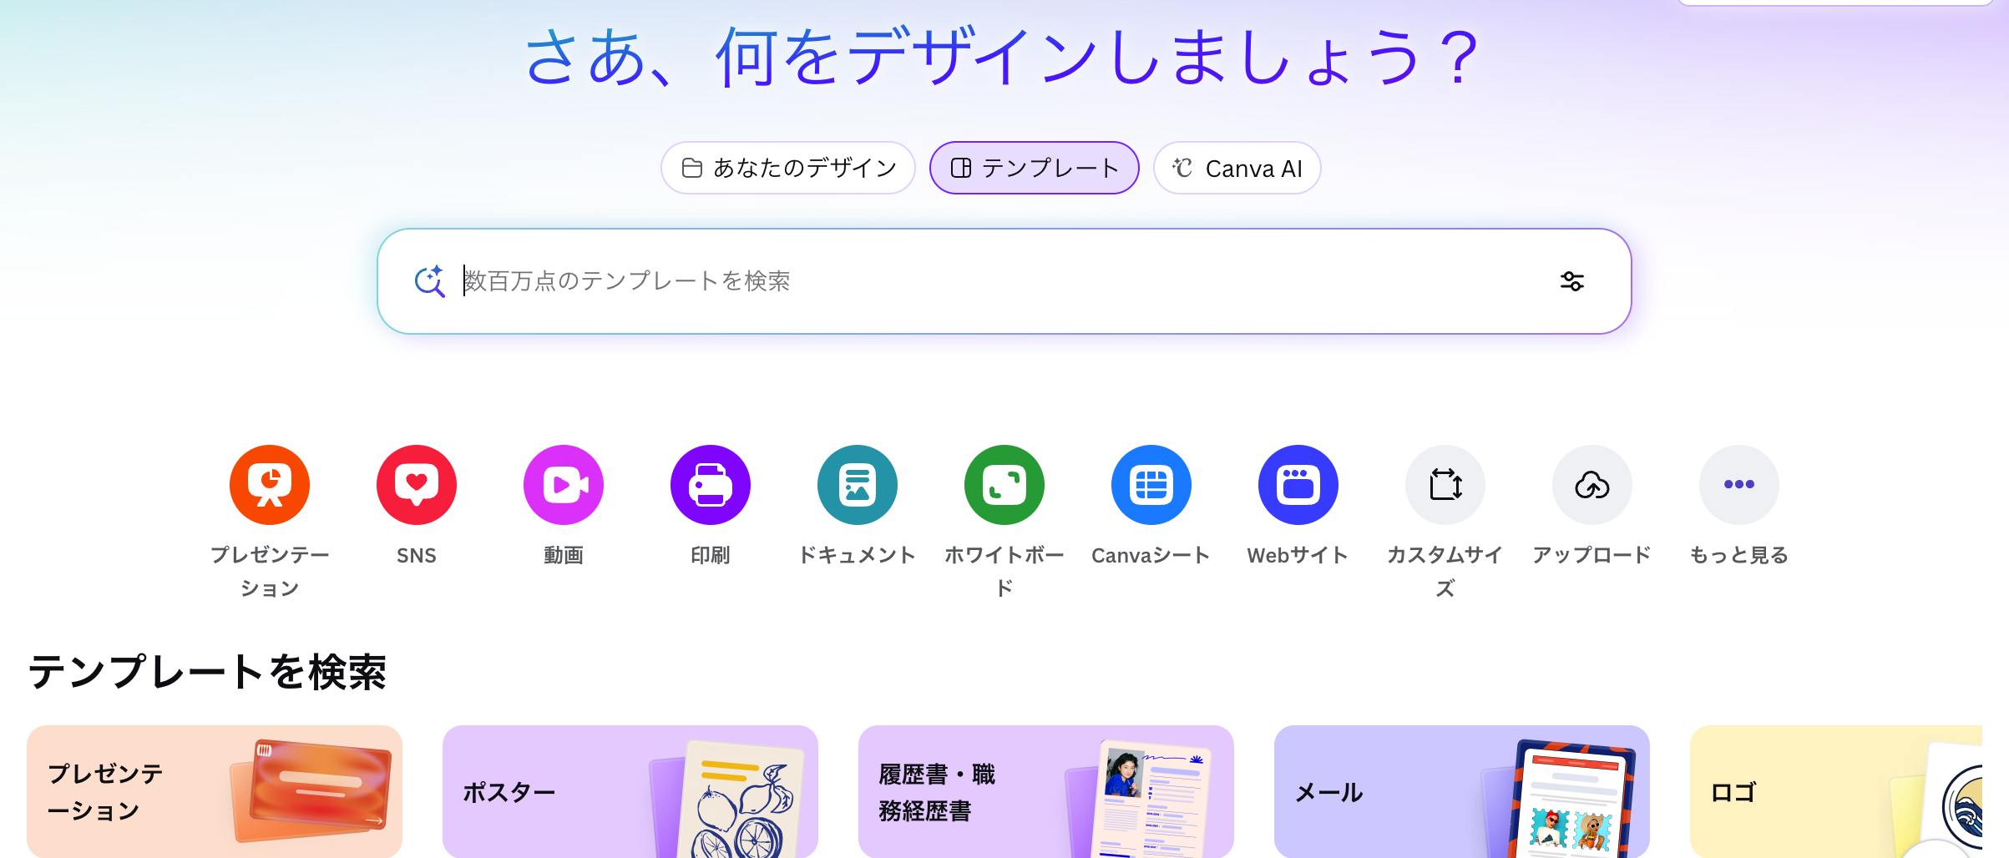Viewport: 2009px width, 858px height.
Task: Launch the ホワイトボード whiteboard icon
Action: pos(1004,485)
